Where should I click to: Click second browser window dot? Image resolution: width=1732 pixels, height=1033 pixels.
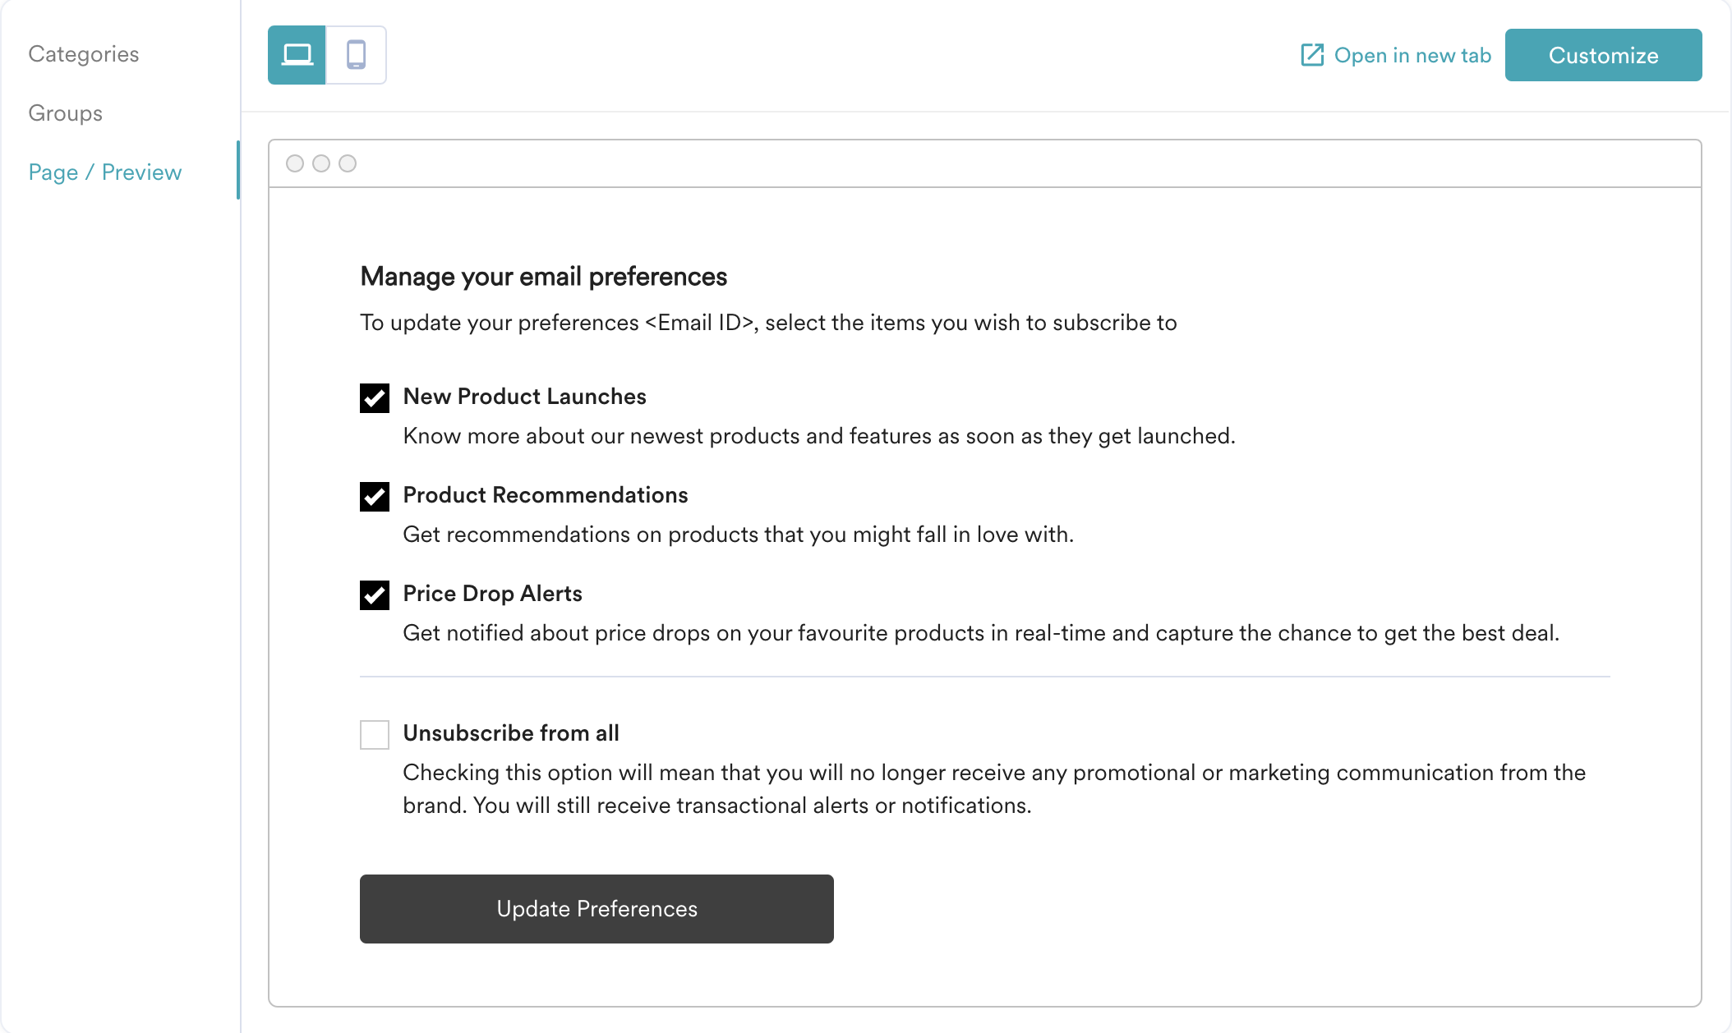coord(321,163)
